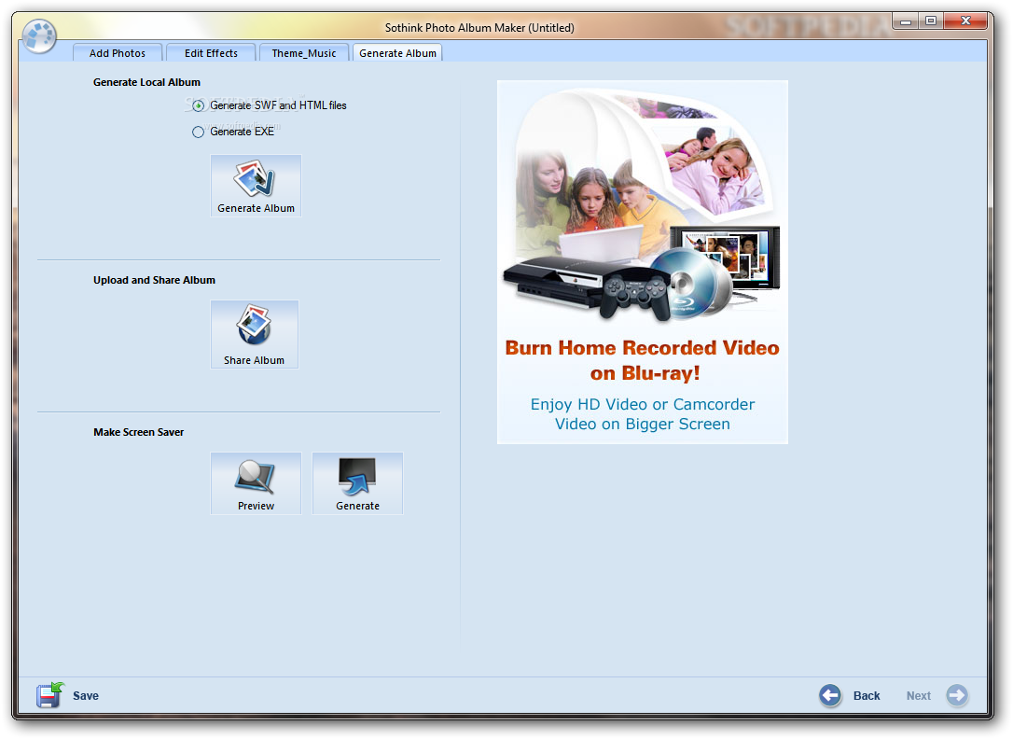Image resolution: width=1013 pixels, height=739 pixels.
Task: Preview the screen saver
Action: [x=256, y=484]
